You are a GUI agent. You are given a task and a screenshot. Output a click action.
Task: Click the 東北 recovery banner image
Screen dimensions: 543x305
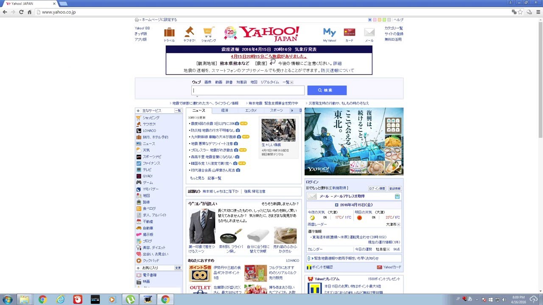click(x=354, y=141)
